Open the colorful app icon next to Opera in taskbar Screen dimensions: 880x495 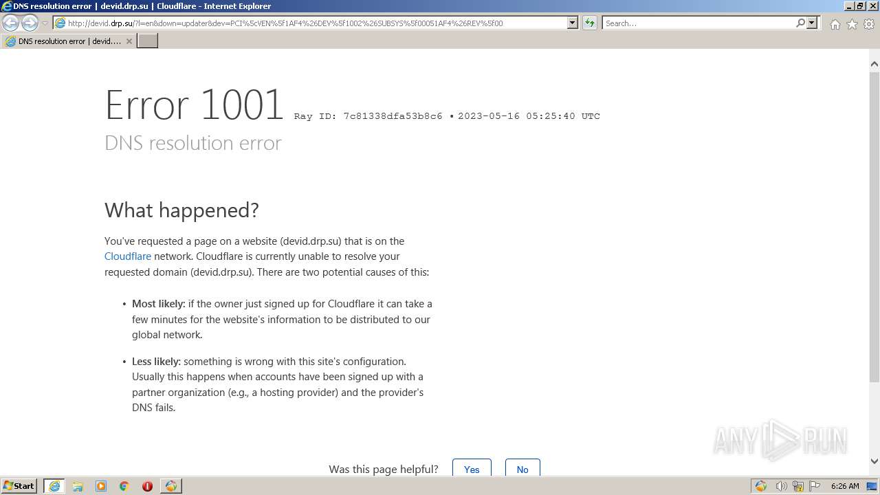[x=170, y=486]
